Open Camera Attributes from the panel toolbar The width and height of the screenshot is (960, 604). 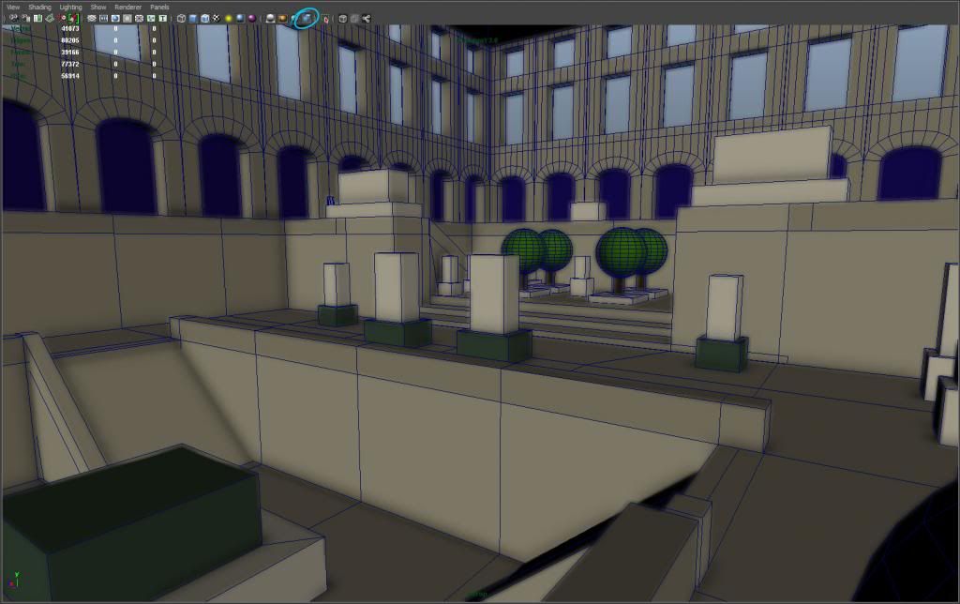coord(25,19)
